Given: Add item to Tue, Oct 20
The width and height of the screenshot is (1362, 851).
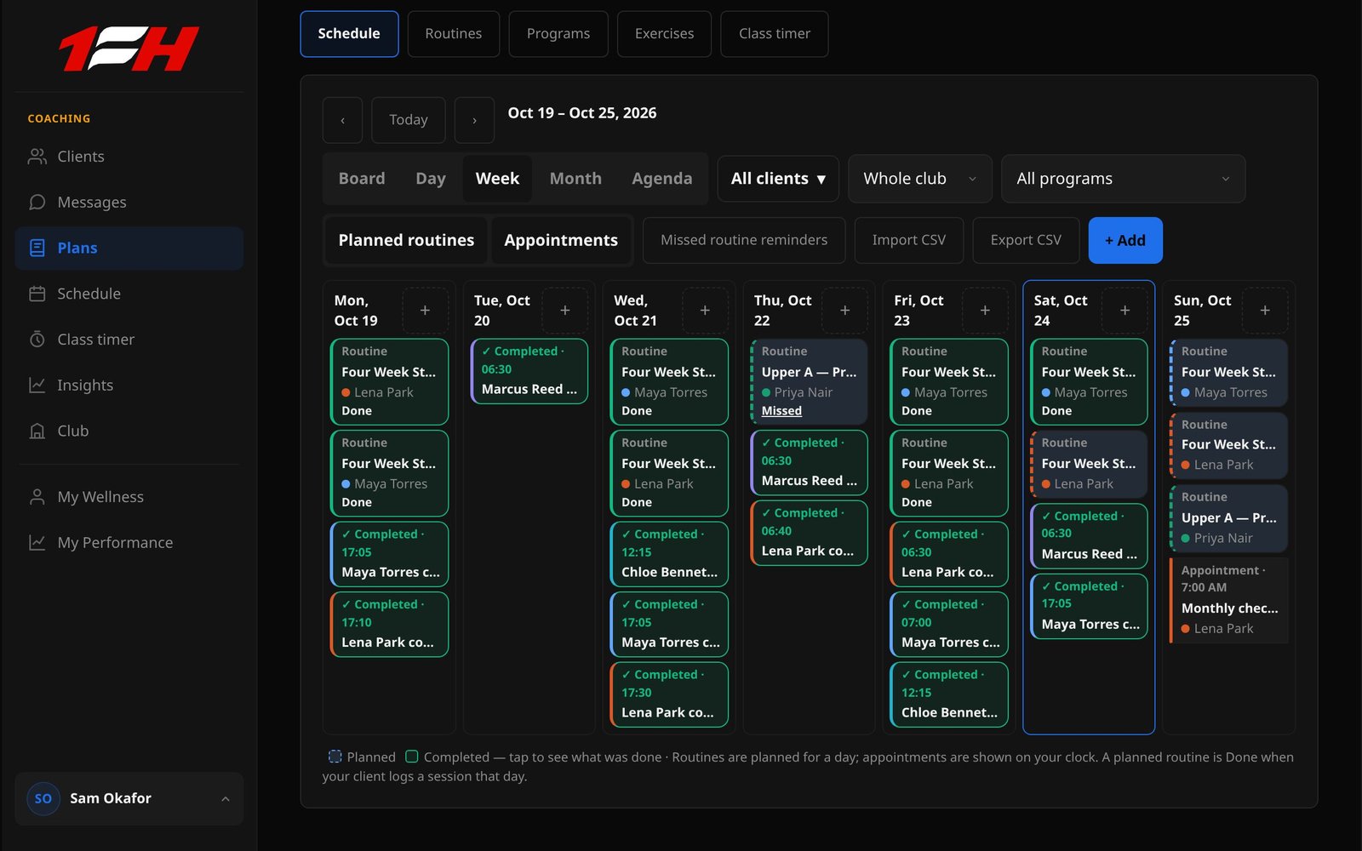Looking at the screenshot, I should click(x=565, y=311).
